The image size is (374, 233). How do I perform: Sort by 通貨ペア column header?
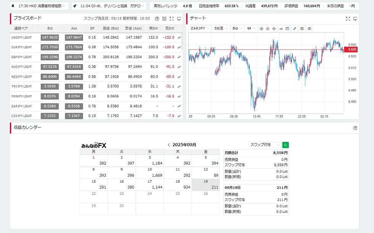tap(21, 28)
